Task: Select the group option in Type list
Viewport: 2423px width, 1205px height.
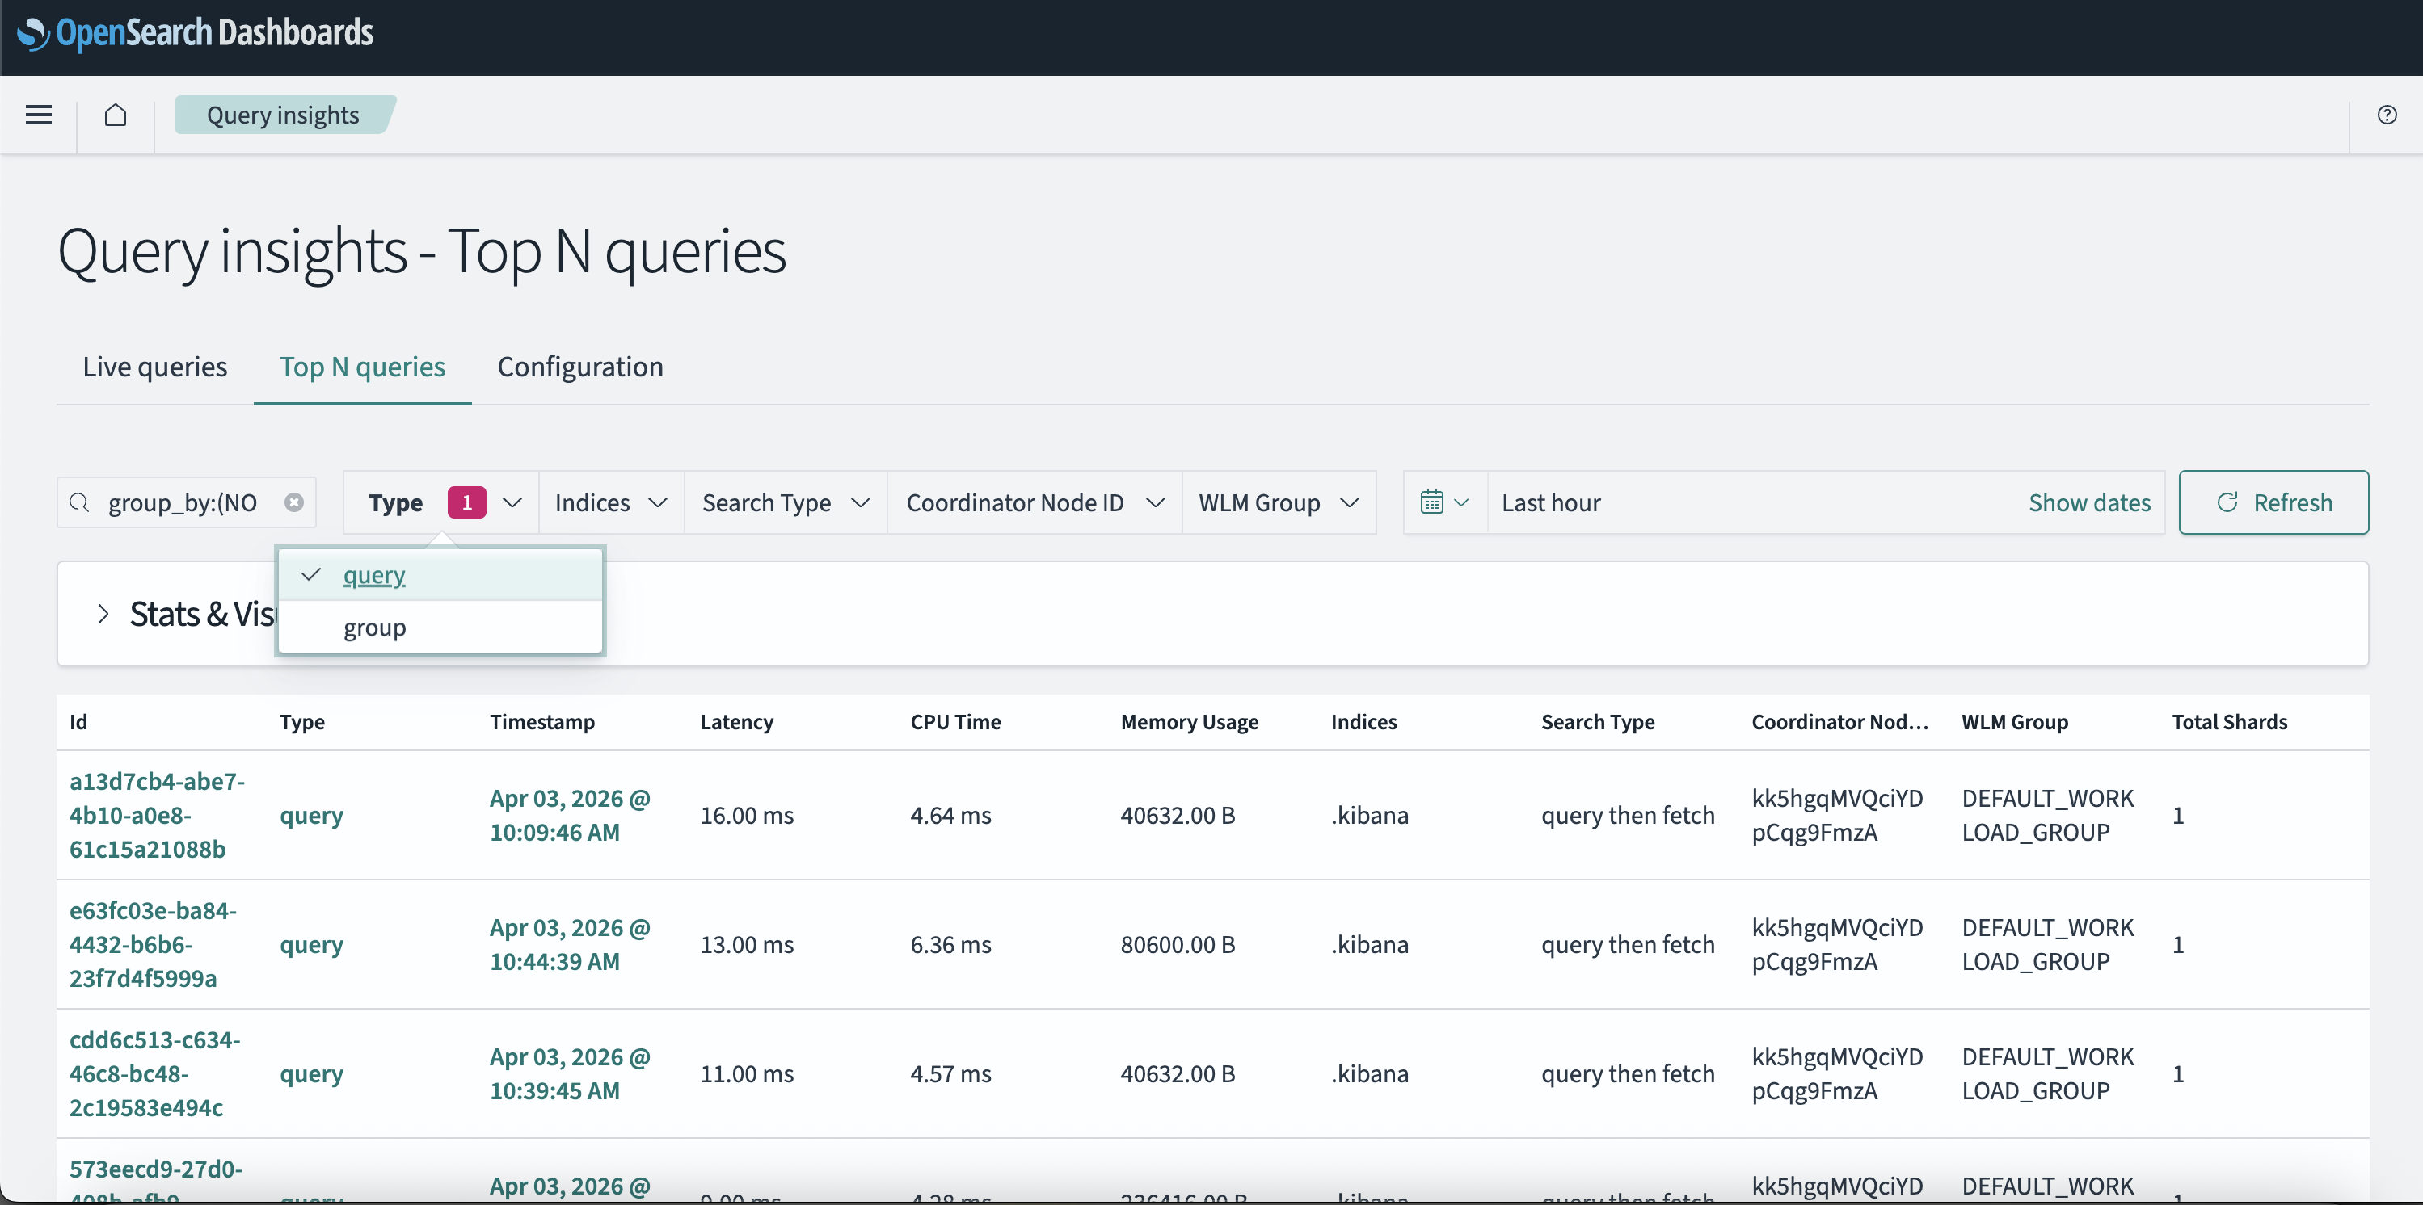Action: 440,627
